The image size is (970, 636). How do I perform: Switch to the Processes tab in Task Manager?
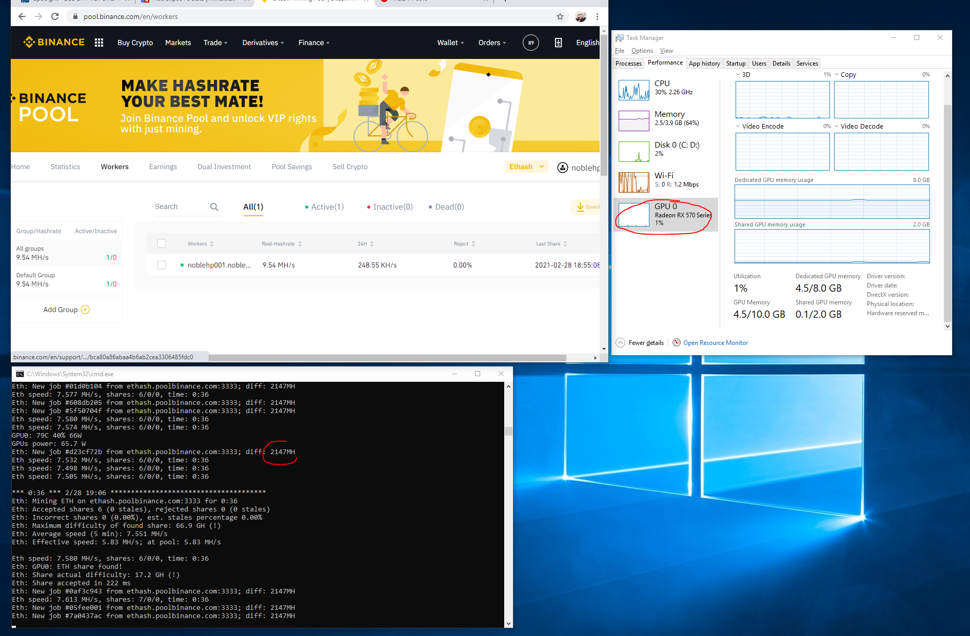click(x=628, y=64)
